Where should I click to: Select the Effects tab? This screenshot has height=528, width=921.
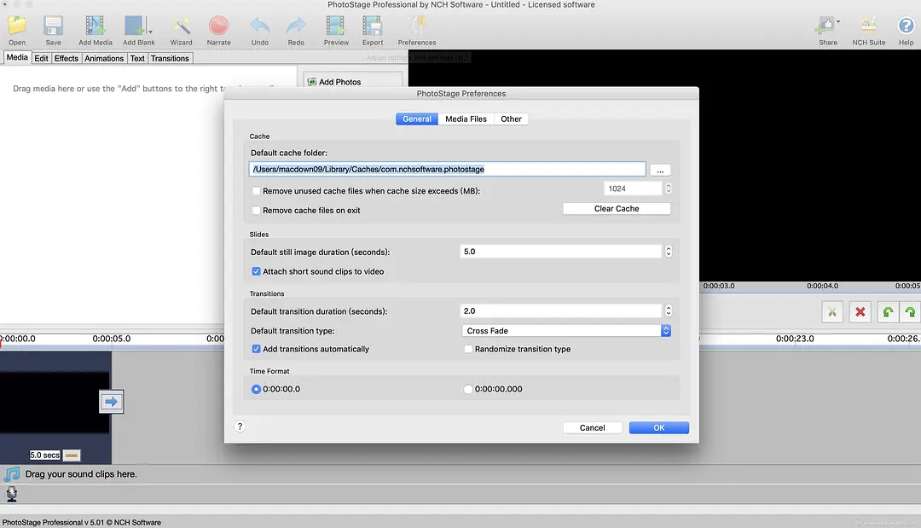click(67, 58)
